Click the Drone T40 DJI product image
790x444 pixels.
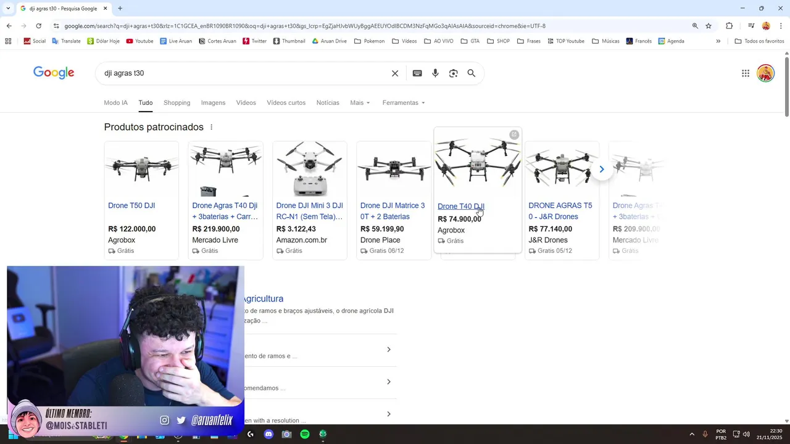pos(478,163)
